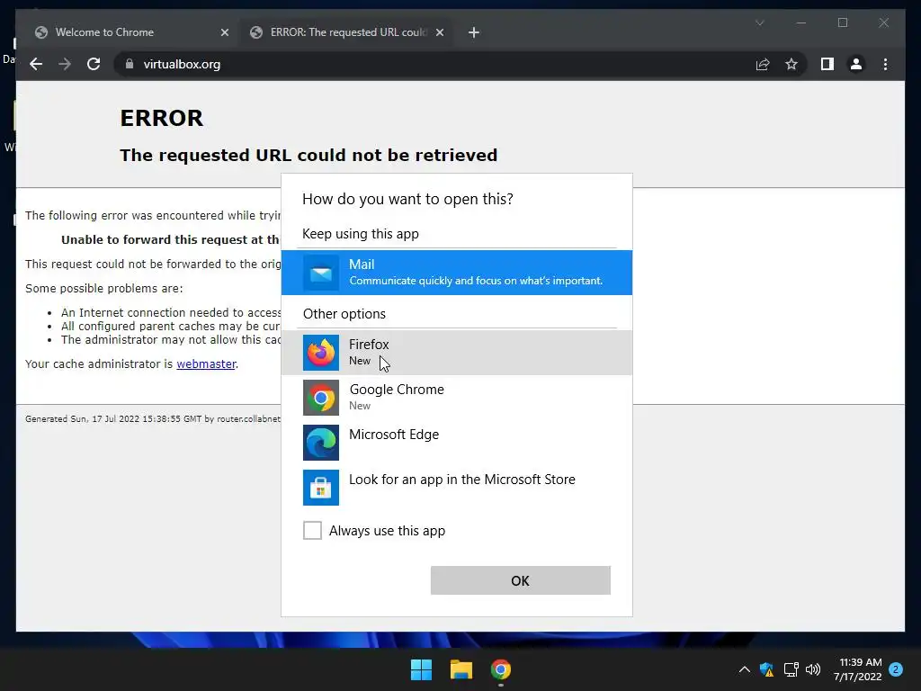Go back with the Chrome back arrow
This screenshot has width=921, height=691.
36,64
